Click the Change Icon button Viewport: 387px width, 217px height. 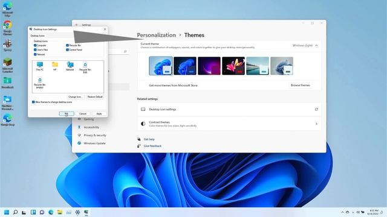tap(76, 96)
